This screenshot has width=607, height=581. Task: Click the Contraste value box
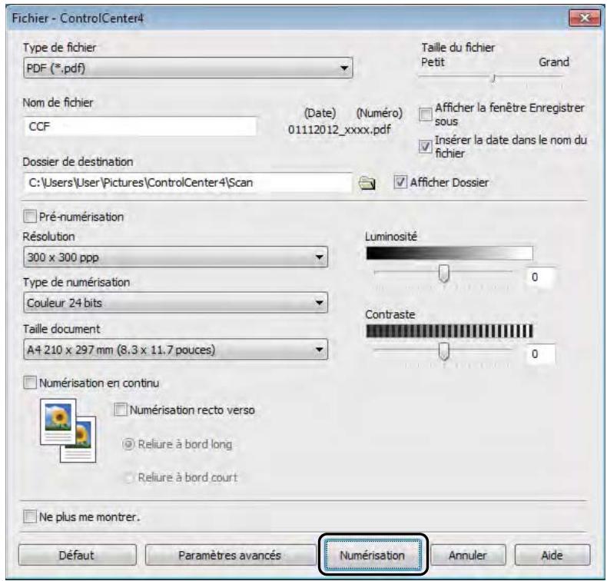coord(541,354)
